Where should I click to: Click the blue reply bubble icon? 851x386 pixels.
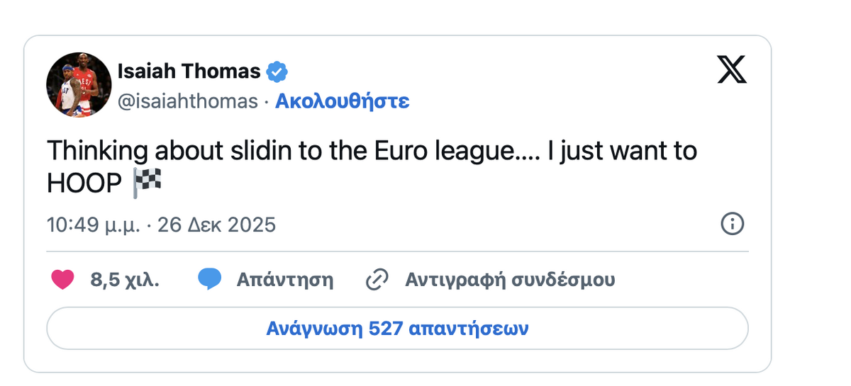click(210, 280)
